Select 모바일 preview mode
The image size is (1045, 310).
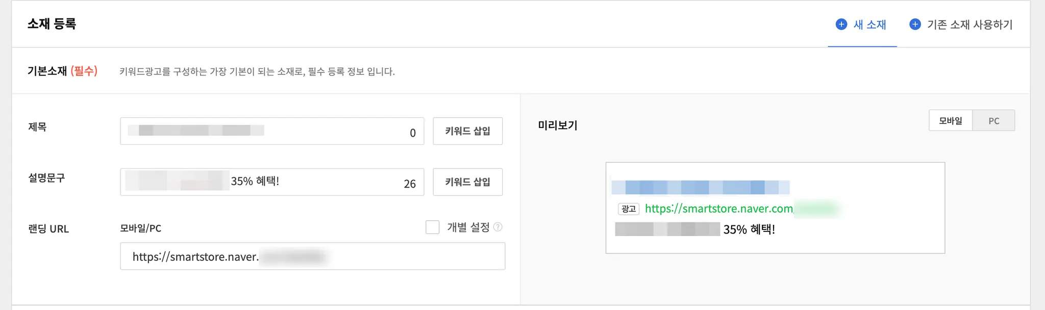coord(951,121)
